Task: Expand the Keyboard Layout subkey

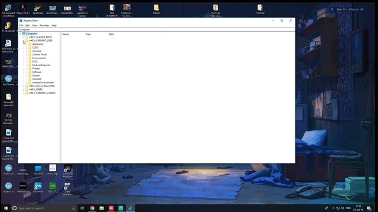Action: coord(27,65)
